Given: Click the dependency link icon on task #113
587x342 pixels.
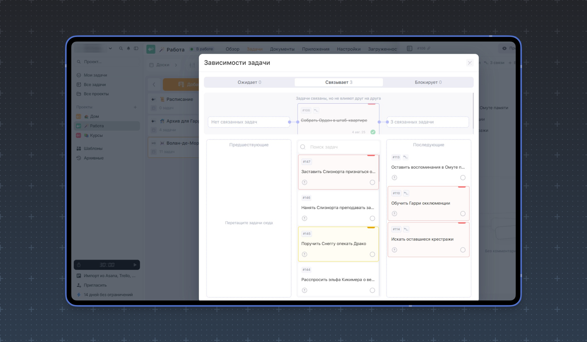Looking at the screenshot, I should pos(405,157).
